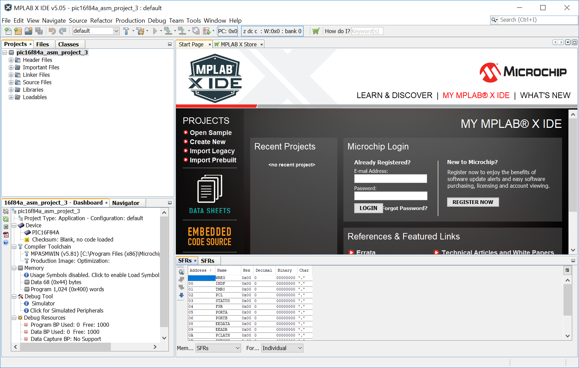The width and height of the screenshot is (579, 368).
Task: Open the dashboard PDF datasheet icon
Action: (x=6, y=235)
